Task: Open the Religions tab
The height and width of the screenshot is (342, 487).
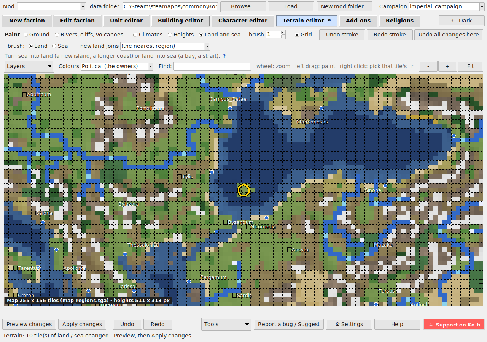Action: [x=399, y=21]
